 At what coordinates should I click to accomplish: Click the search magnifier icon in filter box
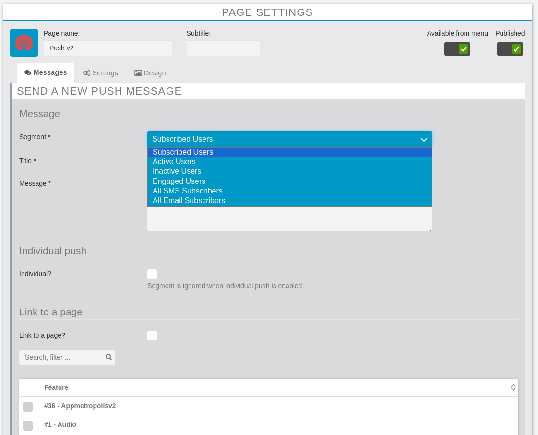(x=108, y=357)
